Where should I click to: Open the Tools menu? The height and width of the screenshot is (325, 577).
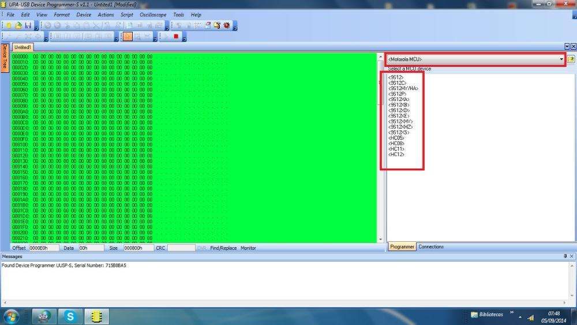pos(178,15)
